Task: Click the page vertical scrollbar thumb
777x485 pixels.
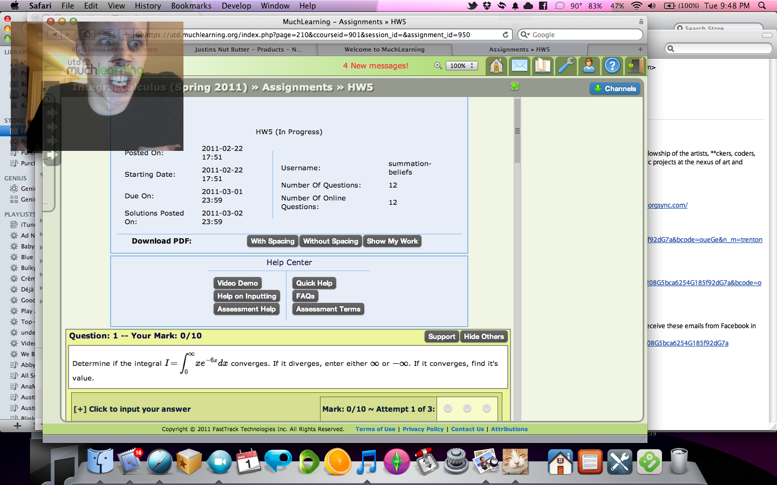Action: pos(517,131)
